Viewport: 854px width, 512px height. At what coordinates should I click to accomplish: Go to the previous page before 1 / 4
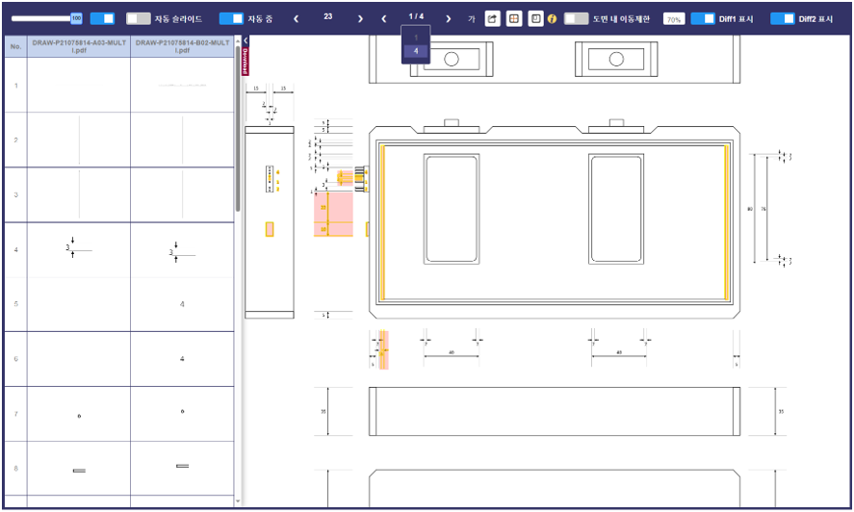tap(384, 18)
